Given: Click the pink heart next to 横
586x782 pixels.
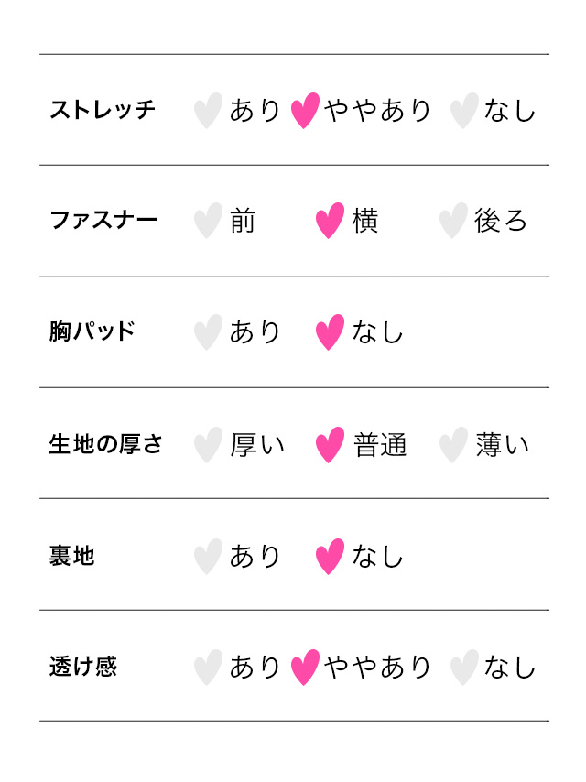Looking at the screenshot, I should [x=331, y=221].
